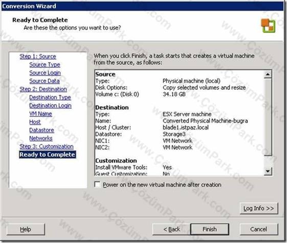Click the '34.18 GB' volume size
Image resolution: width=287 pixels, height=243 pixels.
174,94
